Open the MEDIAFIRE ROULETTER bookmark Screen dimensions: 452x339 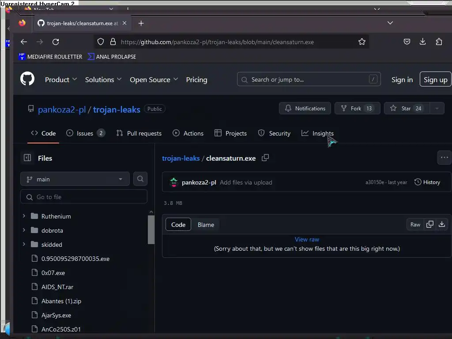(x=50, y=56)
